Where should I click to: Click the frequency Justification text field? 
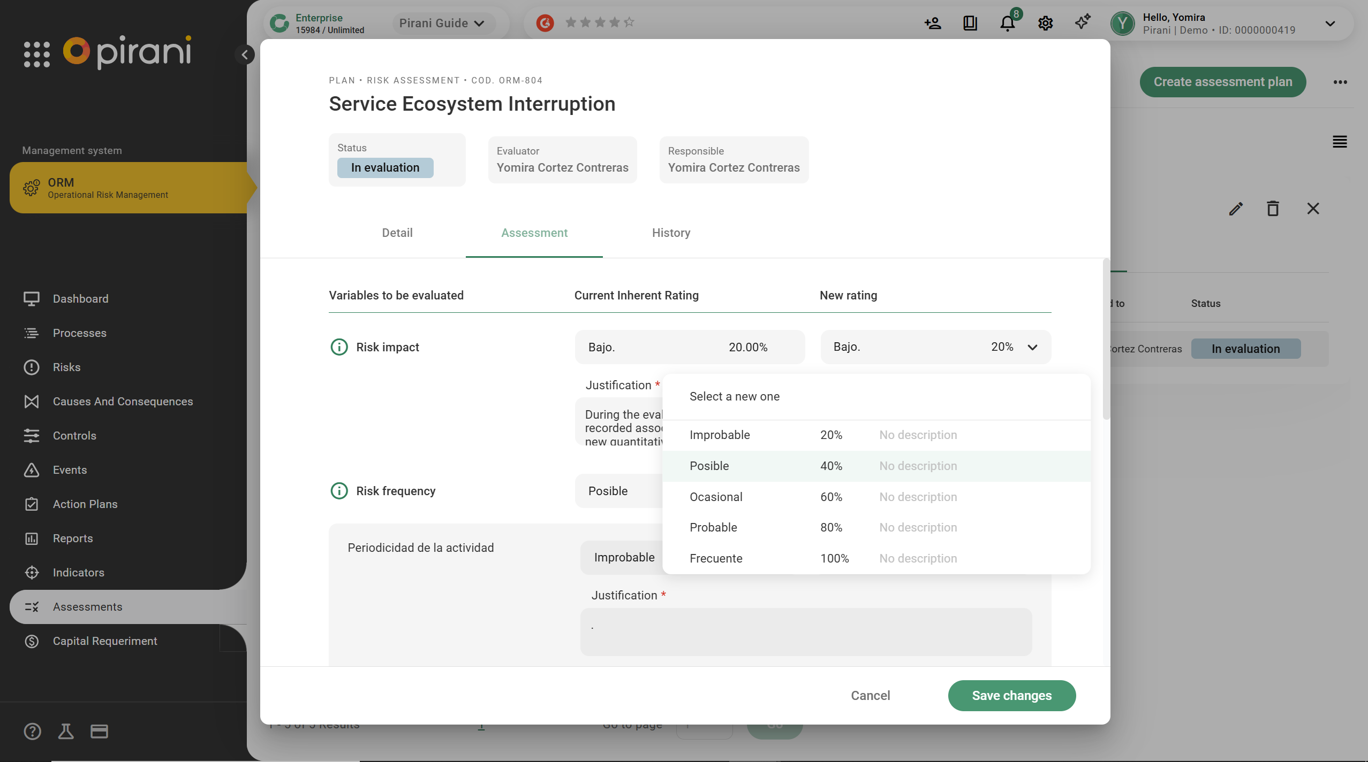coord(806,632)
